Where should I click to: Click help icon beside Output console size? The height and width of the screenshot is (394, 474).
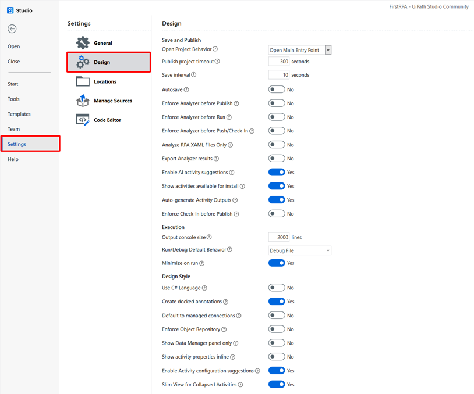click(x=209, y=237)
